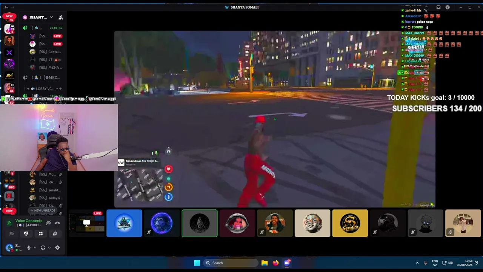Switch ENG SV keyboard language
Viewport: 483px width, 272px height.
pos(435,263)
